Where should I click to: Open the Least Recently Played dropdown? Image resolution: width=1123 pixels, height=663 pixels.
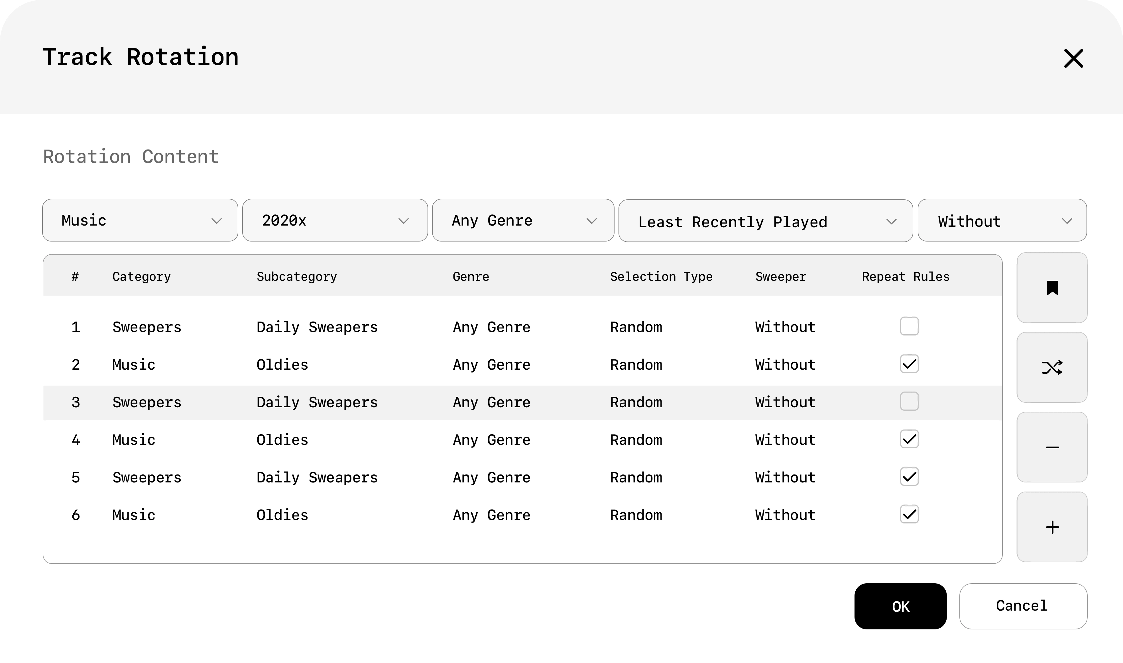click(x=765, y=221)
